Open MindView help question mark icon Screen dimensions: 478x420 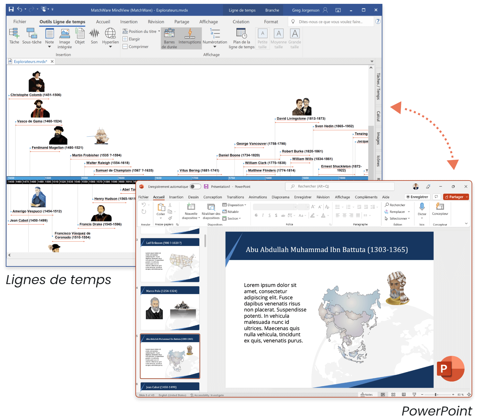pos(378,21)
